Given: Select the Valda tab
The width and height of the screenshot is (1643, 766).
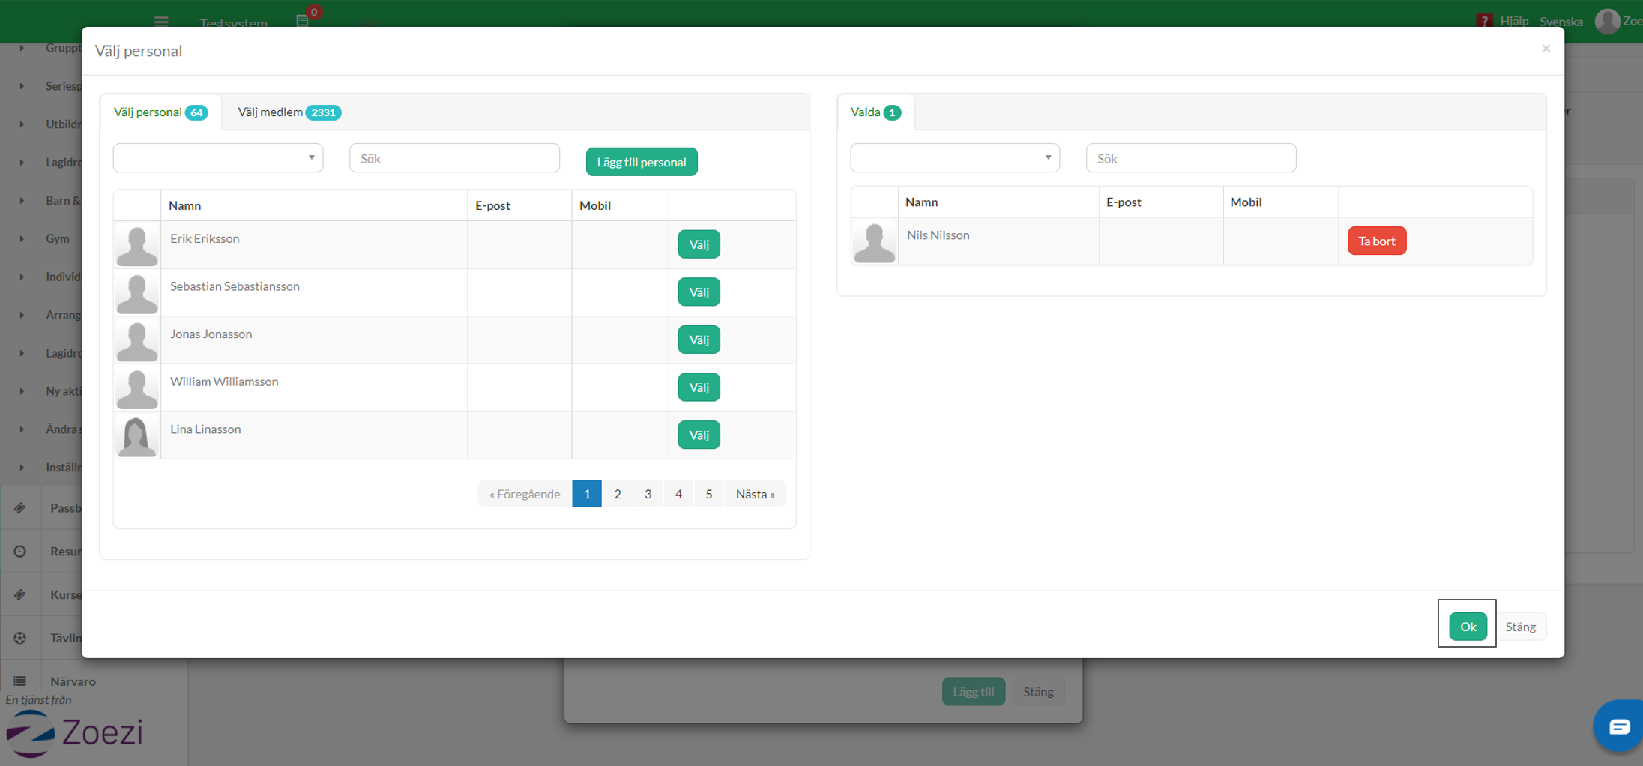Looking at the screenshot, I should (x=875, y=112).
